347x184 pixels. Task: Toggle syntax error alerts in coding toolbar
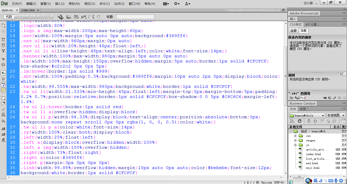[3, 90]
